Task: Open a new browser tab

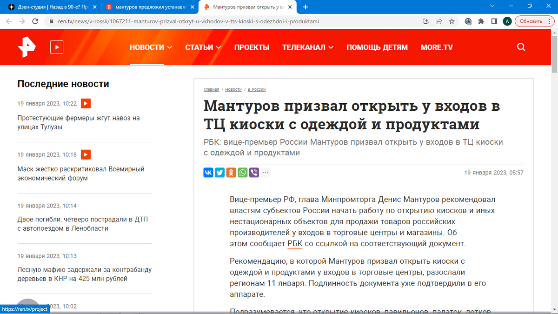Action: pos(306,7)
